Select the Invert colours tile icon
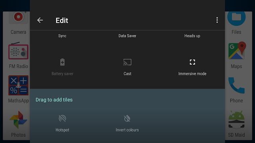 127,118
